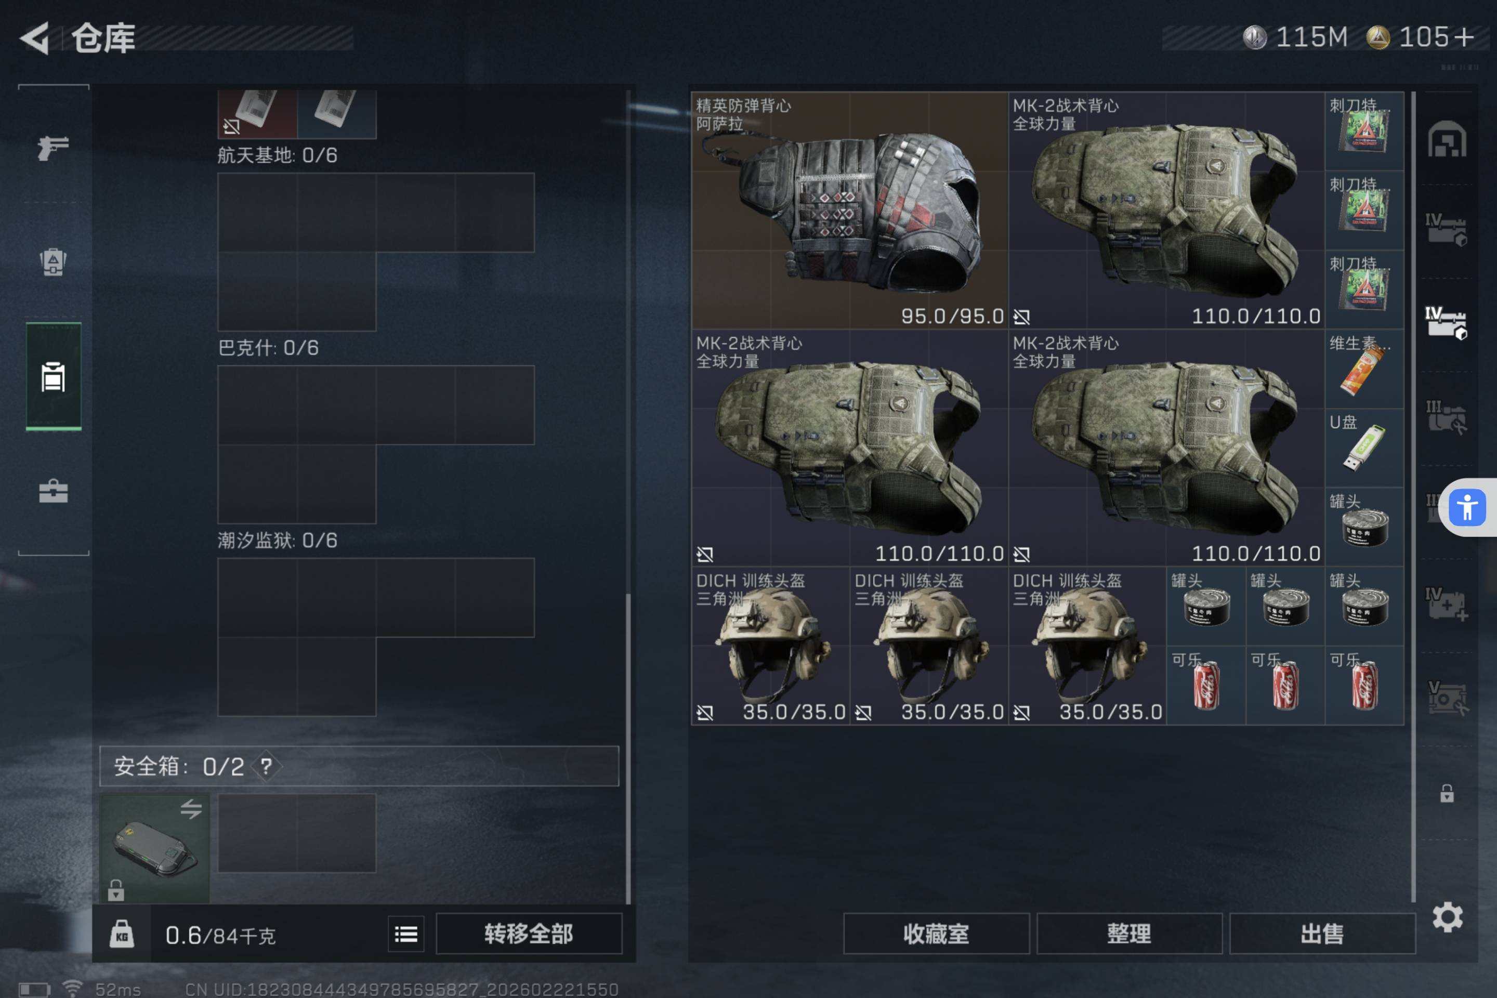Screen dimensions: 1497x998
Task: Switch to the level V container tab
Action: pos(1446,698)
